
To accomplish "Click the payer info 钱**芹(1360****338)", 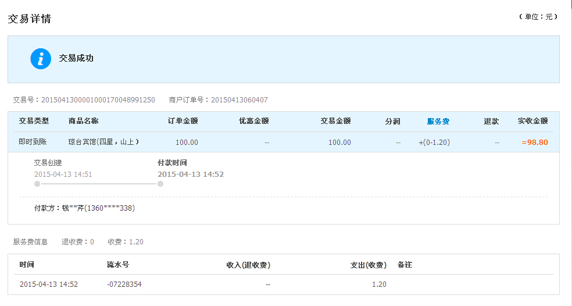I will coord(98,208).
